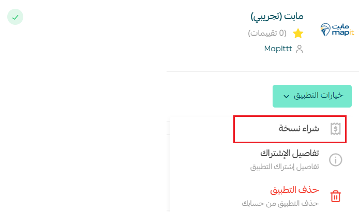Click the خيارات التطبيق label text

coord(319,96)
